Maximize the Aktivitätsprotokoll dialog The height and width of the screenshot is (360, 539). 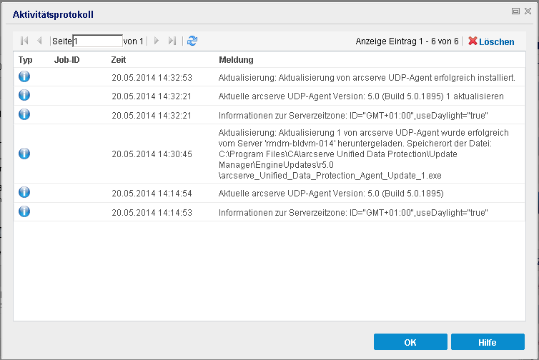click(515, 11)
